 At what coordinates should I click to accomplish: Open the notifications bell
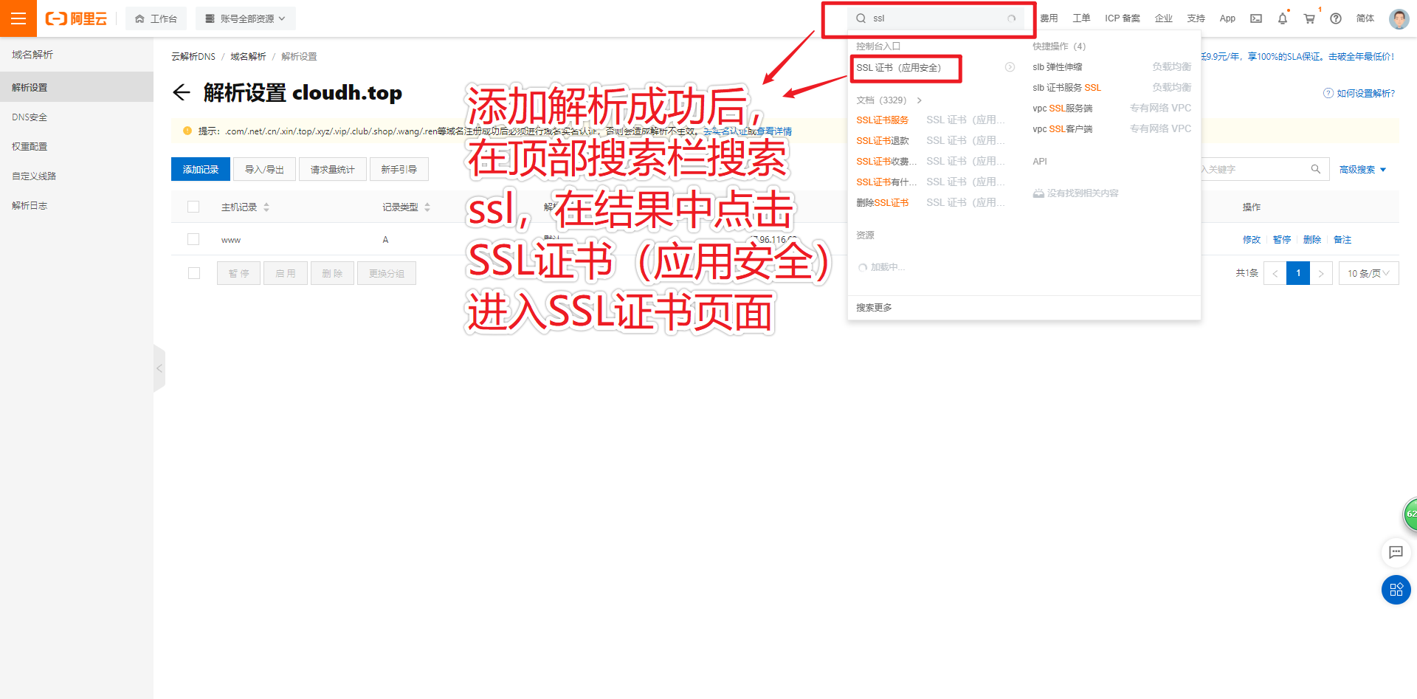pos(1283,18)
